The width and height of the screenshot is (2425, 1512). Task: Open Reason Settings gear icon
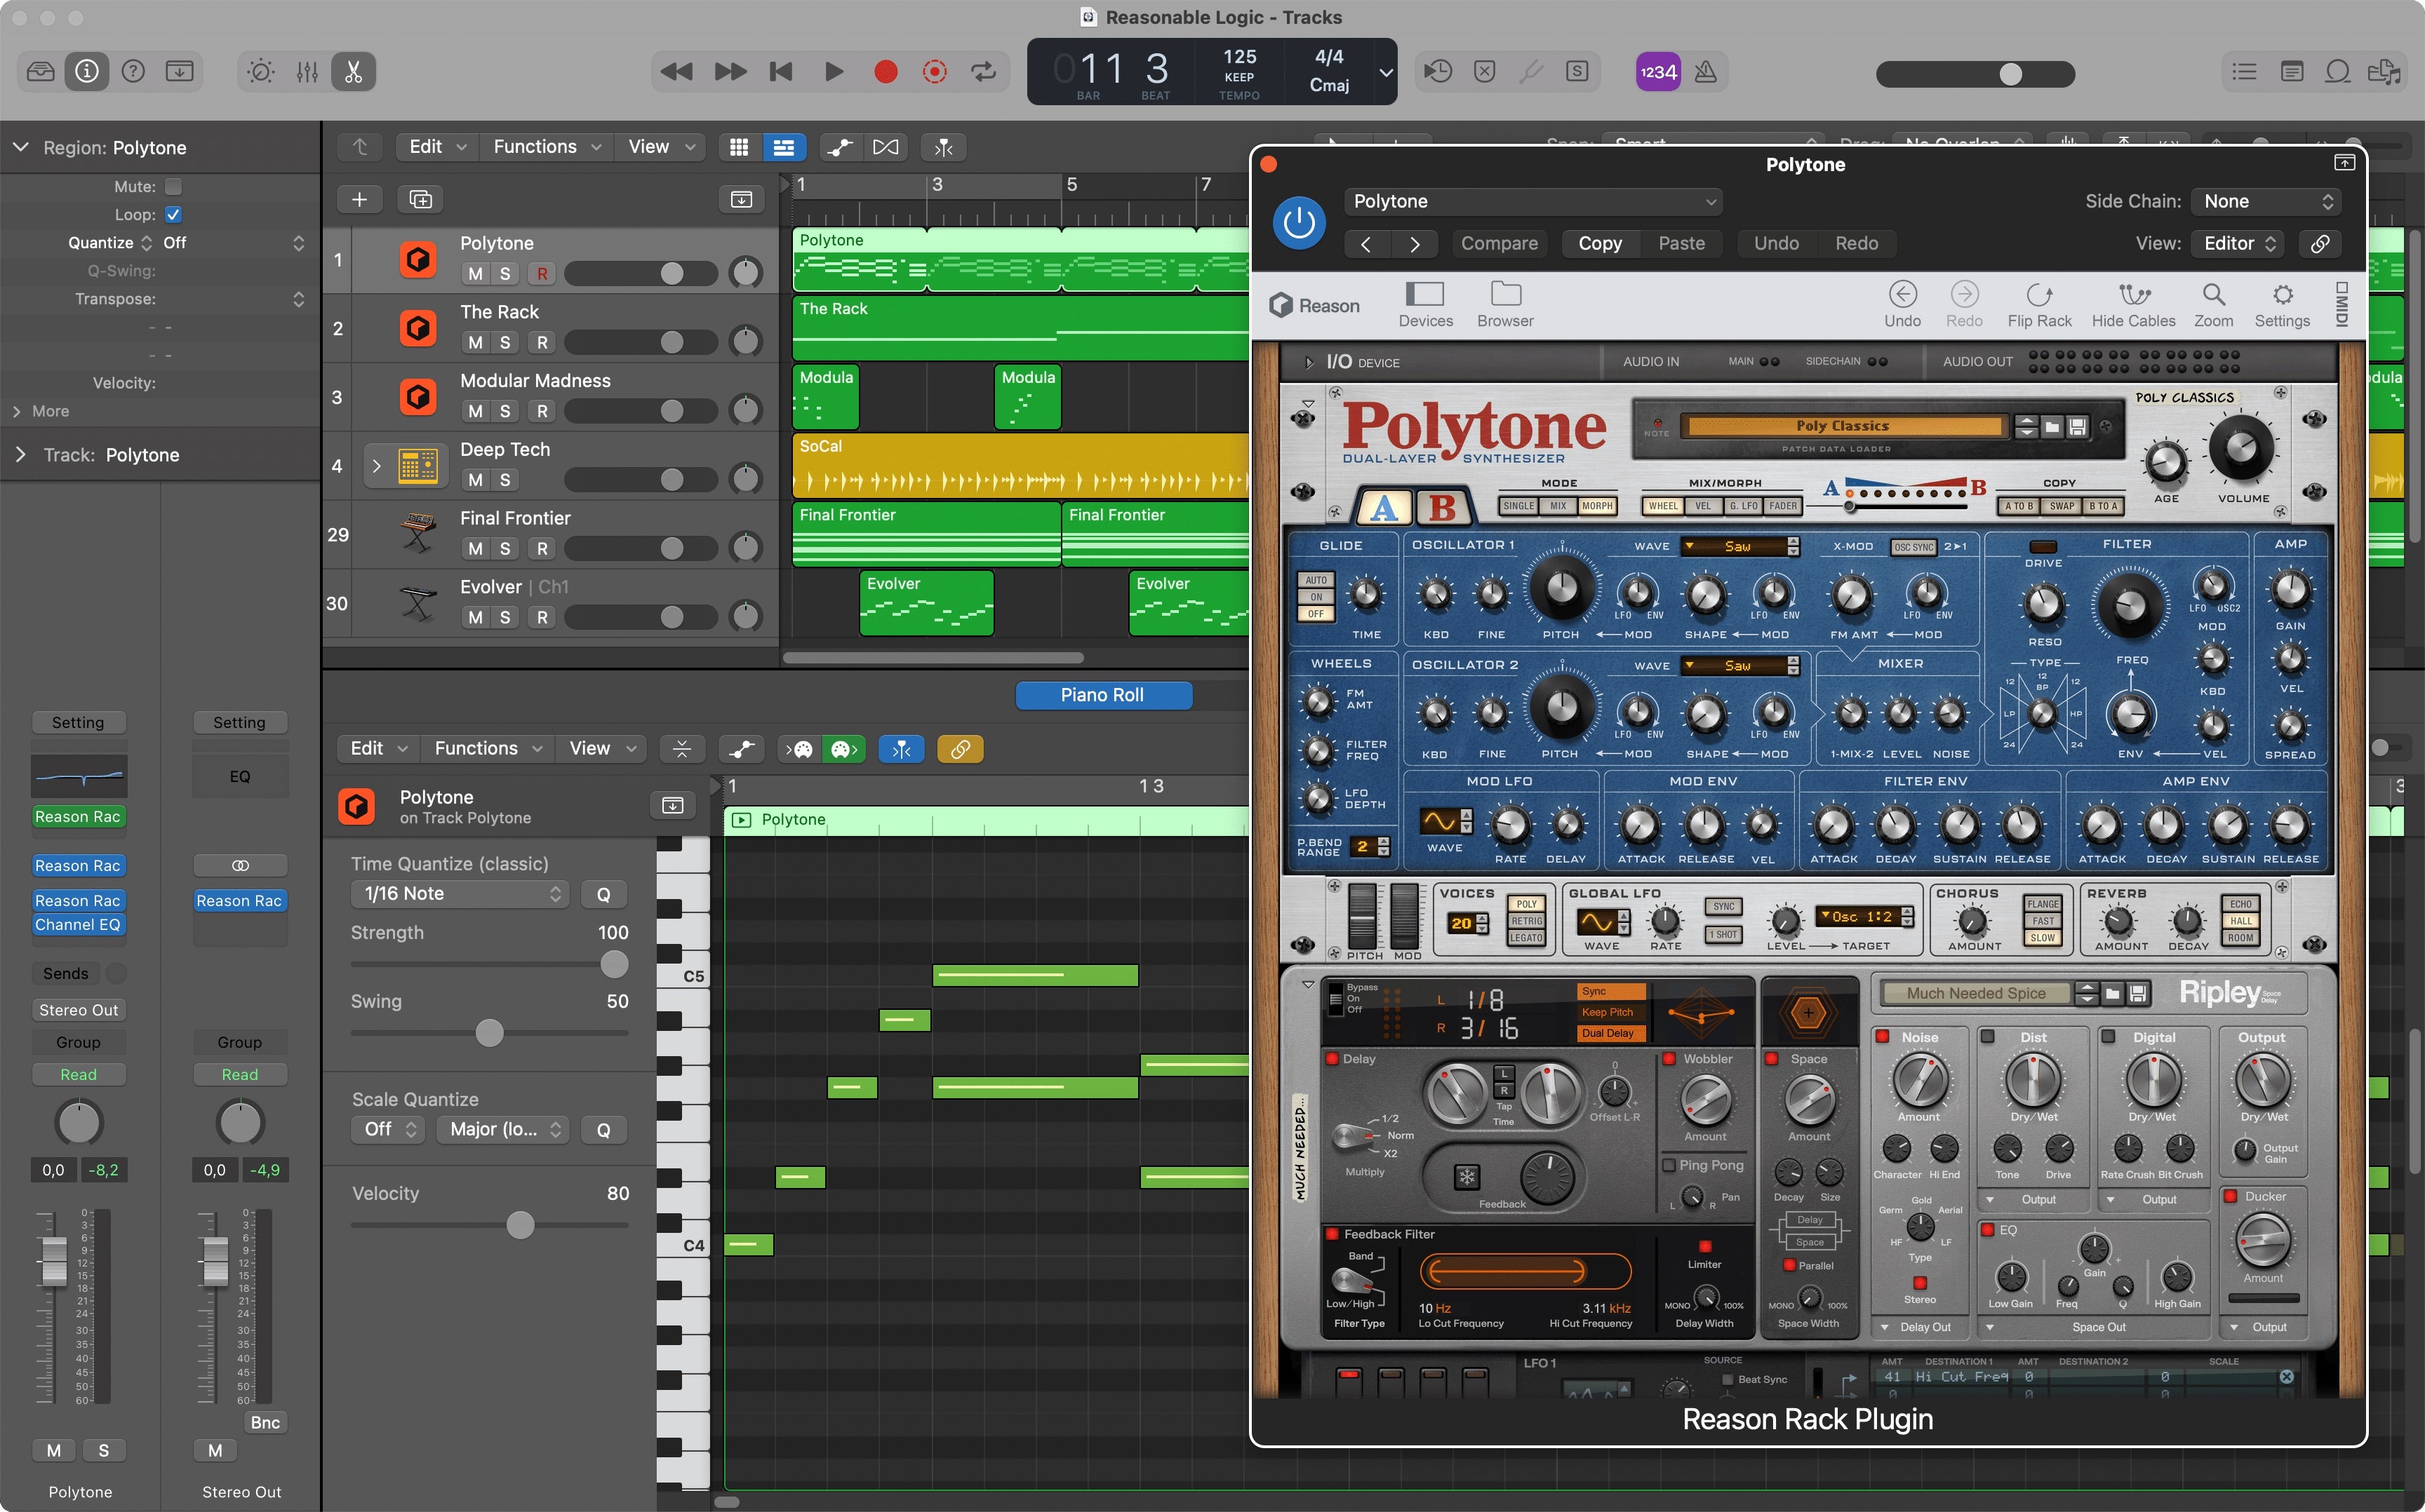[2282, 304]
